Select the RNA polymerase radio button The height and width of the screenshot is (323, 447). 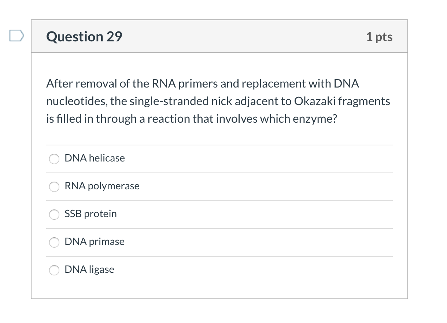tap(54, 187)
